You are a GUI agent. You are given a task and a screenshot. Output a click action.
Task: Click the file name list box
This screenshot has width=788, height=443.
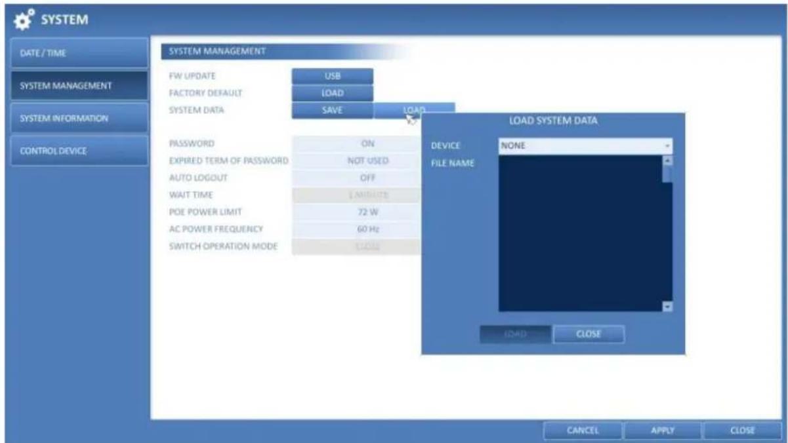pyautogui.click(x=581, y=233)
